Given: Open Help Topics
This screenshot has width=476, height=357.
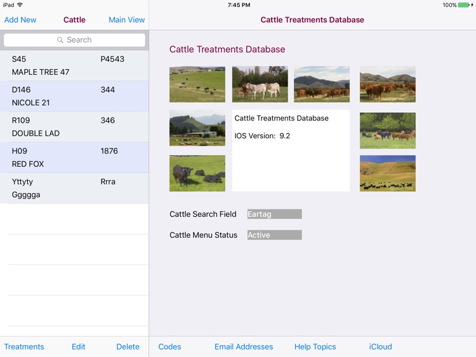Looking at the screenshot, I should 315,347.
